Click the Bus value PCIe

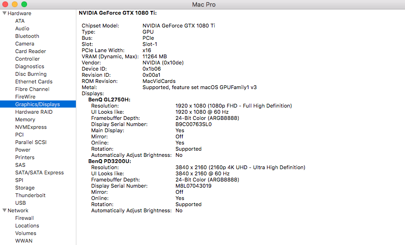pos(148,38)
